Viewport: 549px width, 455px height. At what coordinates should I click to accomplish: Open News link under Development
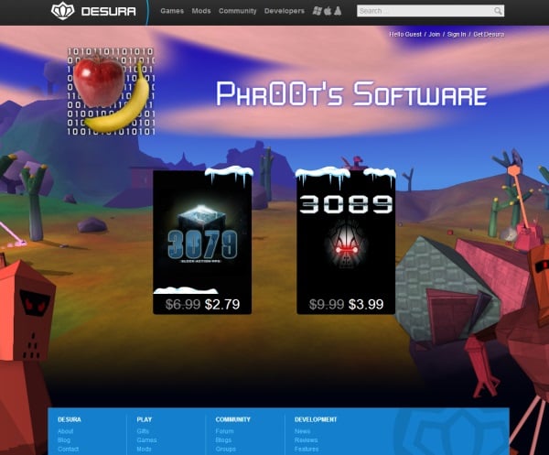[x=303, y=431]
